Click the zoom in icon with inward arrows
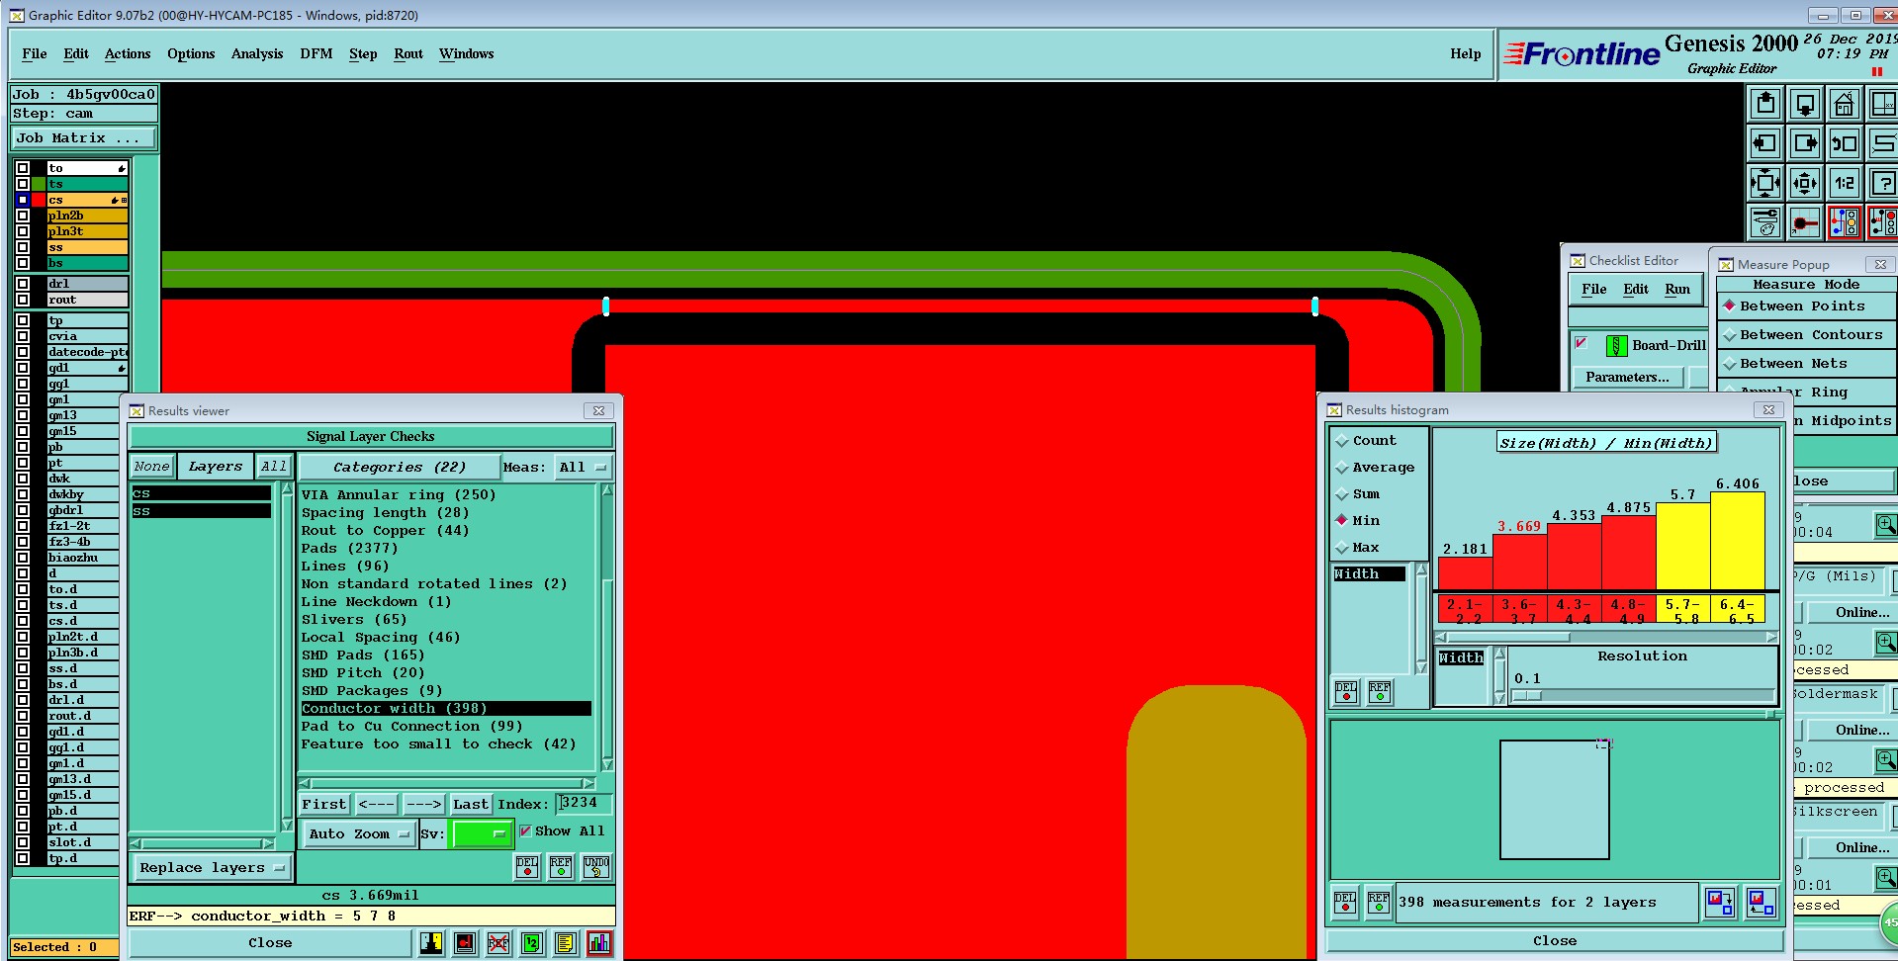Image resolution: width=1898 pixels, height=961 pixels. [x=1765, y=183]
